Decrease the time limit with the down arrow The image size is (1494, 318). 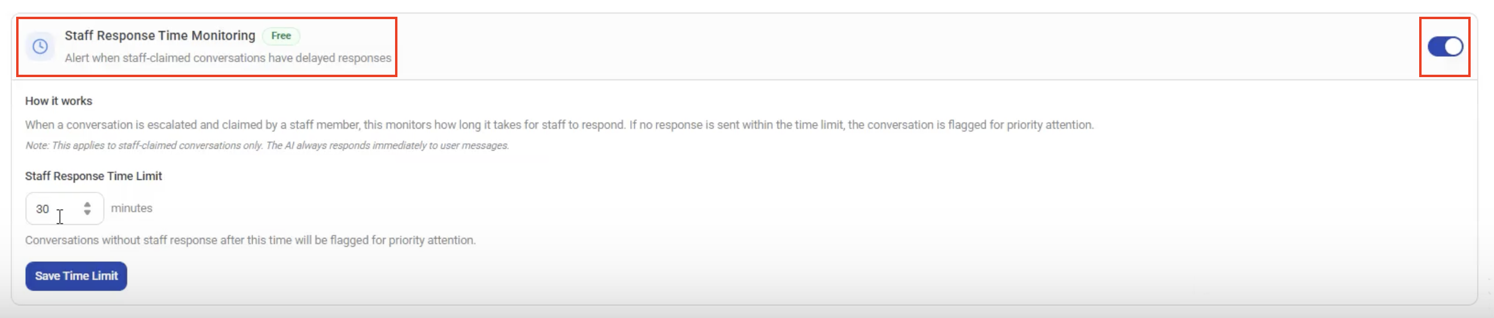[x=87, y=213]
